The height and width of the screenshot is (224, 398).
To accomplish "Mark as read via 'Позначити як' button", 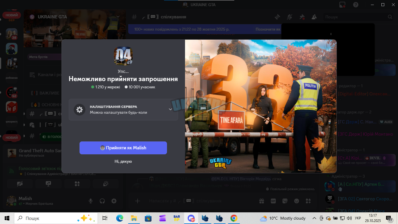I will pos(268,29).
